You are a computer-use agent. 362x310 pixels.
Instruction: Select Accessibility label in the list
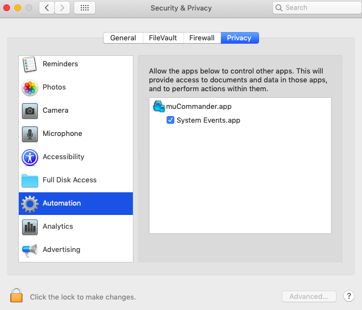(64, 157)
